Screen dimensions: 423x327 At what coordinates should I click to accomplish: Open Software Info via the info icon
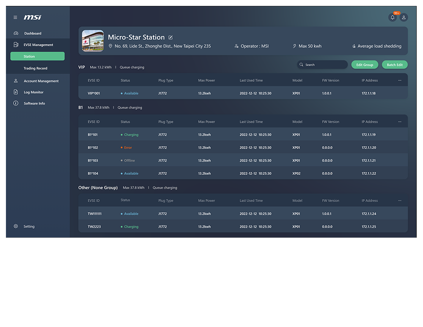[15, 103]
